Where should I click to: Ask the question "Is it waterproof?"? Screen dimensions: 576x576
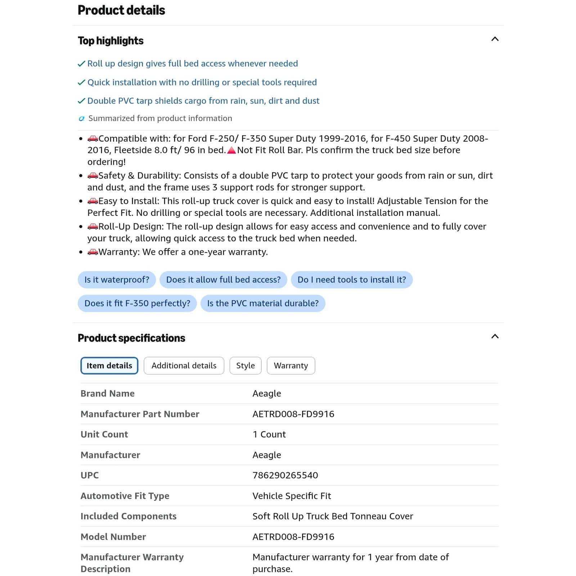[117, 280]
